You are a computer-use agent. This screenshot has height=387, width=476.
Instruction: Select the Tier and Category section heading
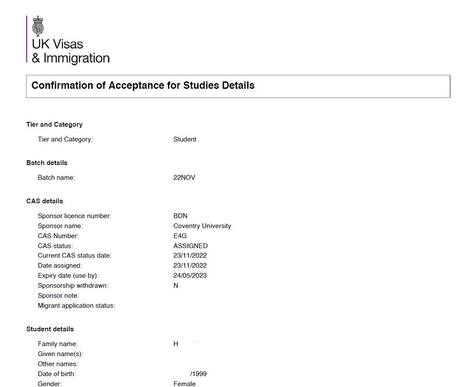54,125
